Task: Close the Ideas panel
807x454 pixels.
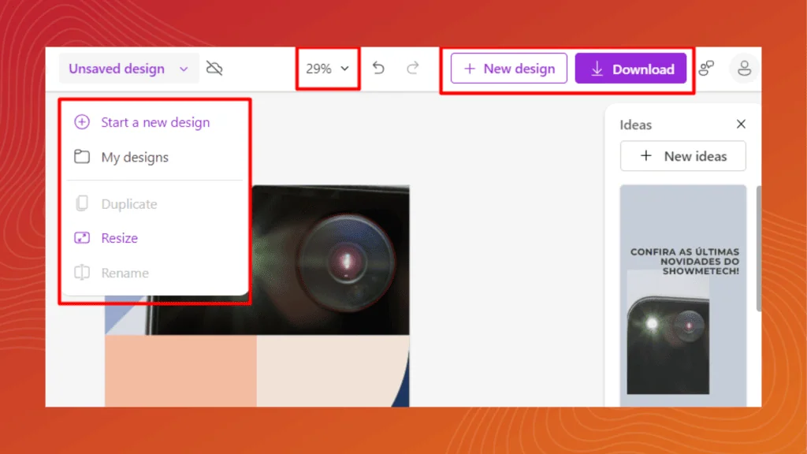Action: point(740,124)
